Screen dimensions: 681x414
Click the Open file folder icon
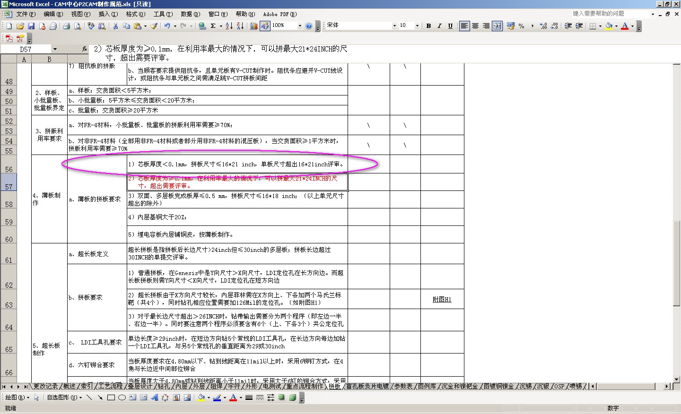[20, 26]
